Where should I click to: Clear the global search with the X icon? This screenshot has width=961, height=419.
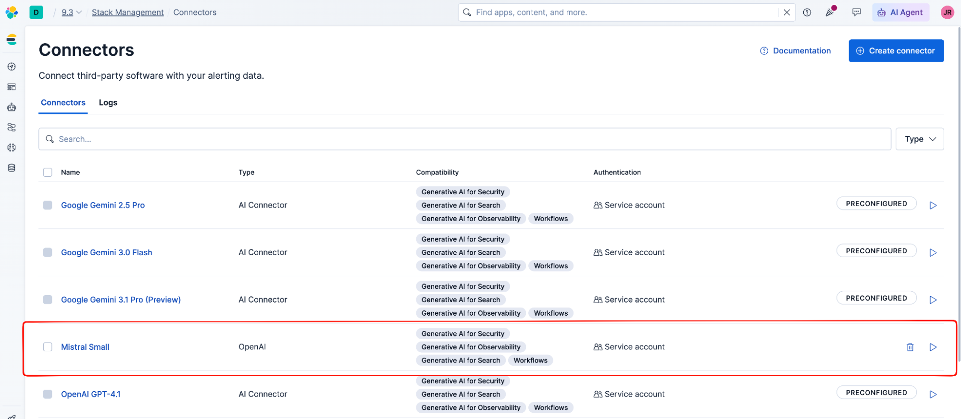786,12
